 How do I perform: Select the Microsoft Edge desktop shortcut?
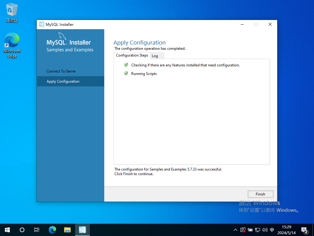tap(12, 45)
